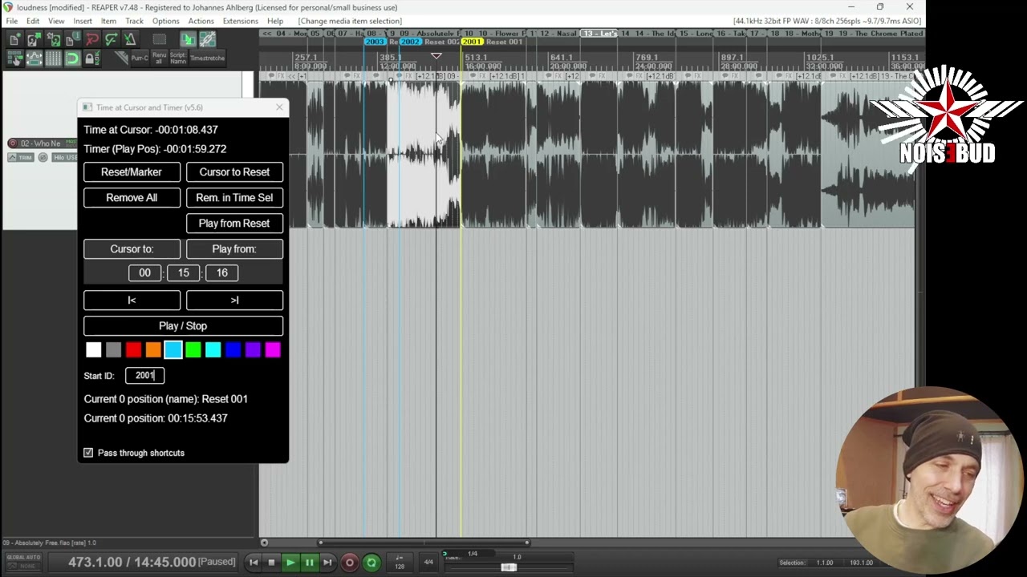Open the Insert menu
The image size is (1027, 577).
click(83, 21)
